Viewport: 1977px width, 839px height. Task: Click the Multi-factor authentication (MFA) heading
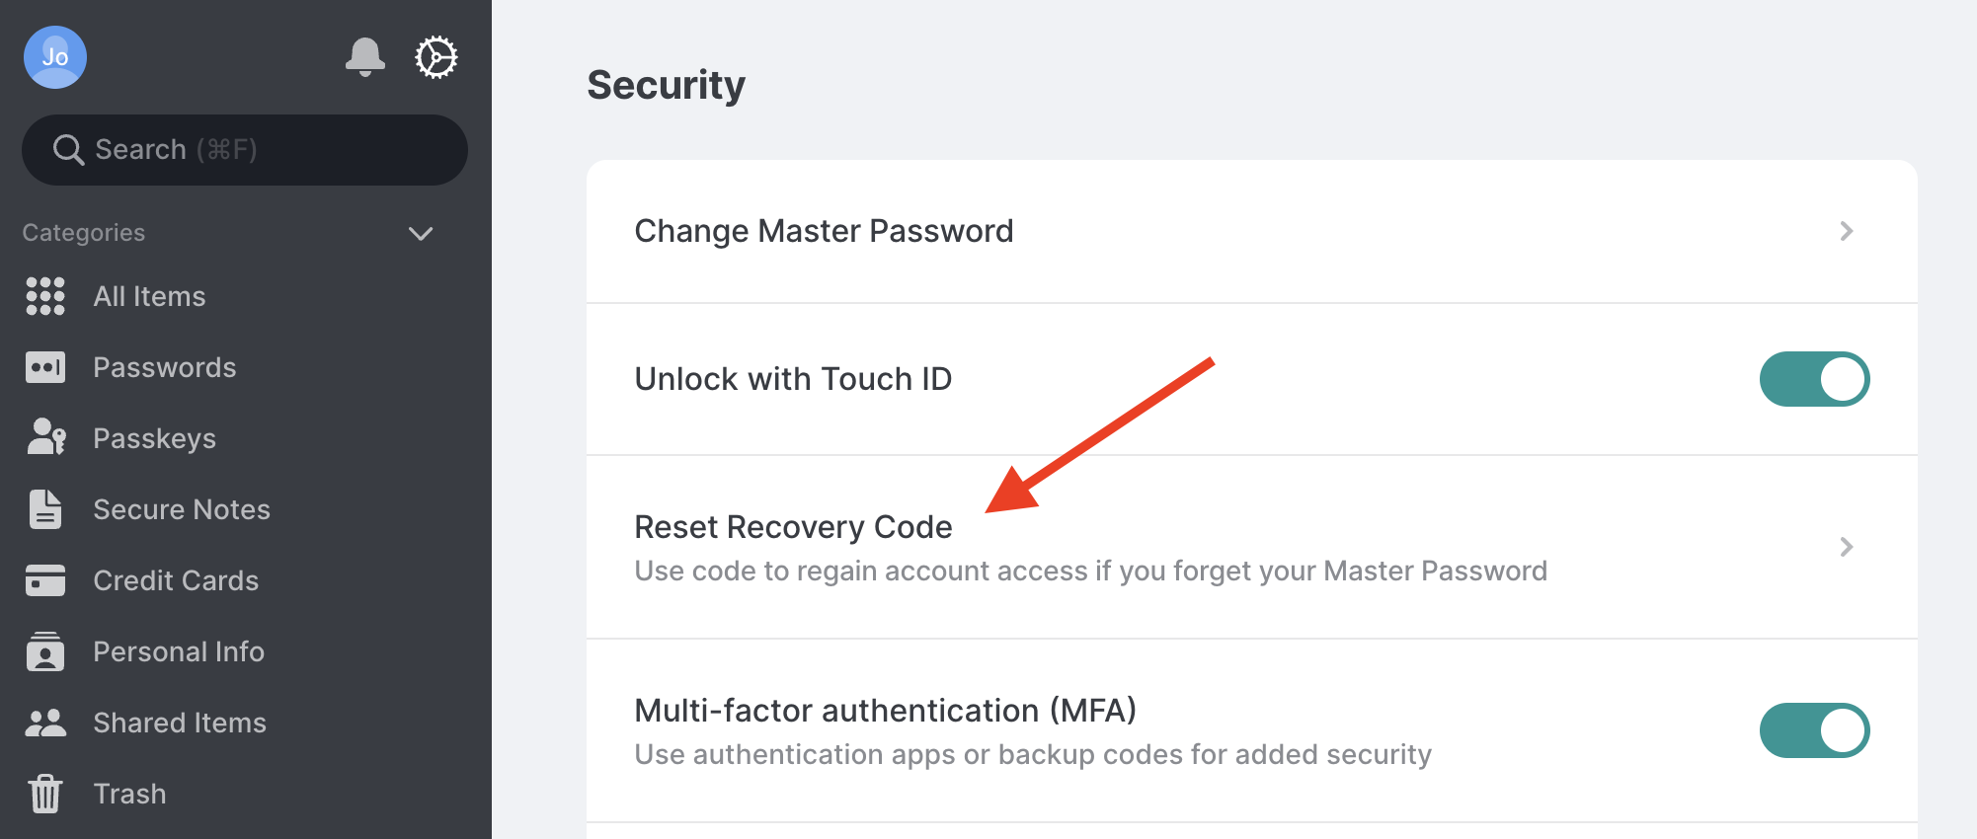(886, 711)
